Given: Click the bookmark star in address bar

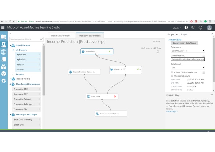Looking at the screenshot, I should (187, 22).
